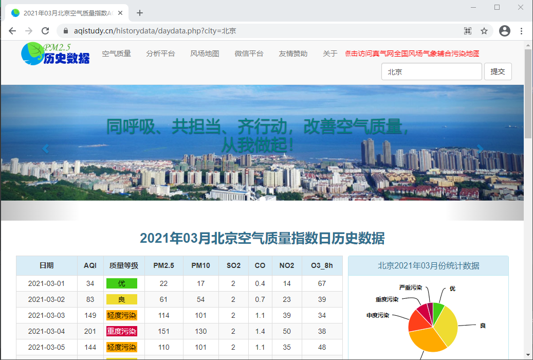
Task: Go to previous carousel slide arrow
Action: (45, 149)
